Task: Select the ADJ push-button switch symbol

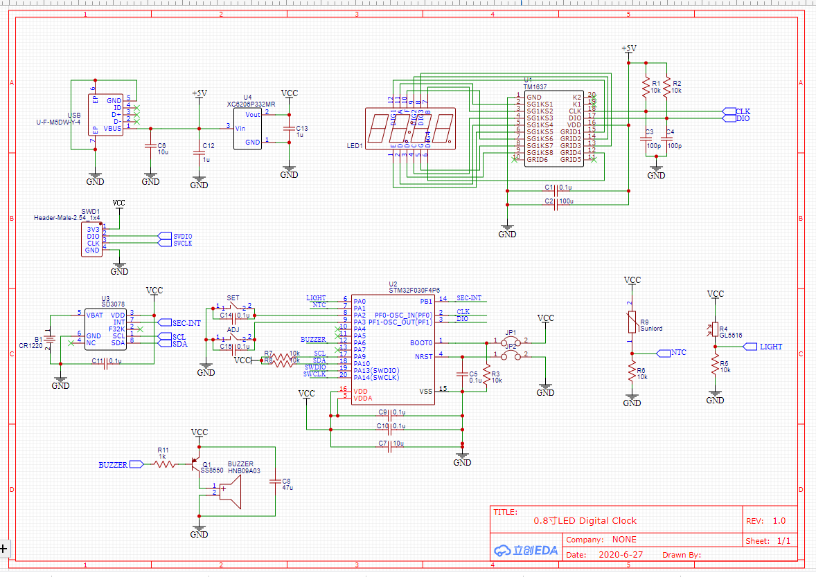Action: (233, 338)
